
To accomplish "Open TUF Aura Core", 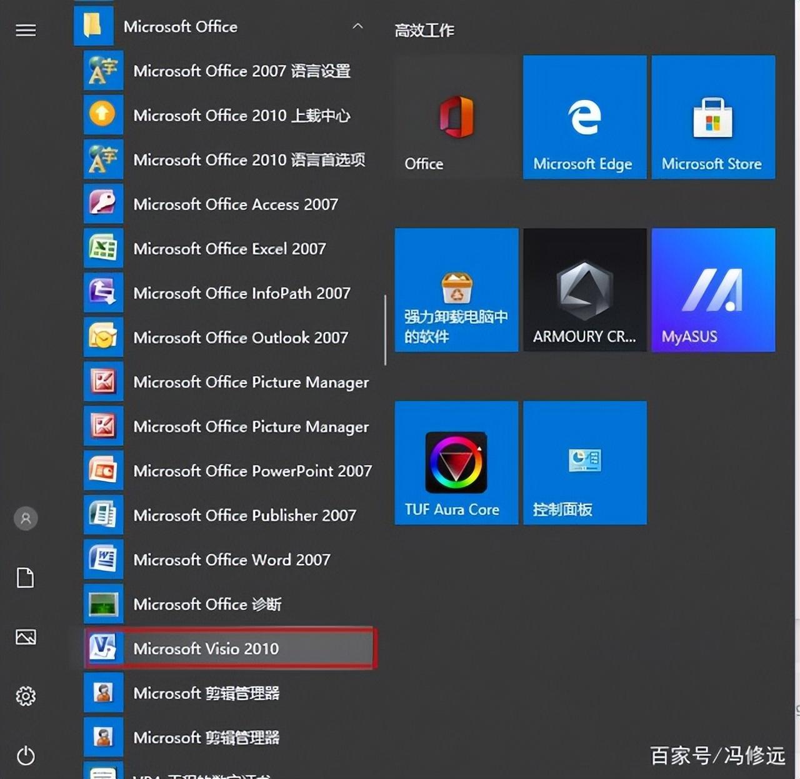I will point(456,463).
